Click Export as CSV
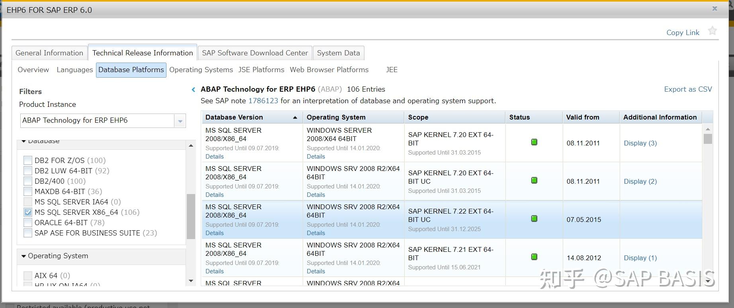 (x=688, y=89)
